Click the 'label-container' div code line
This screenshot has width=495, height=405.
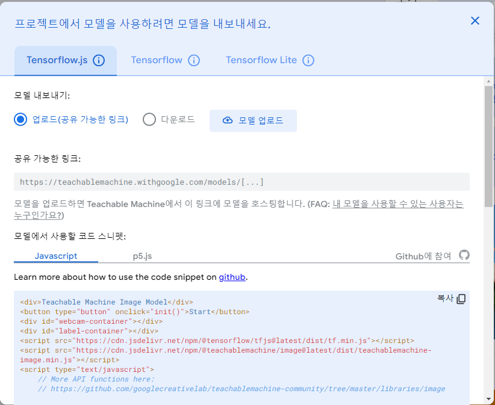[x=89, y=331]
